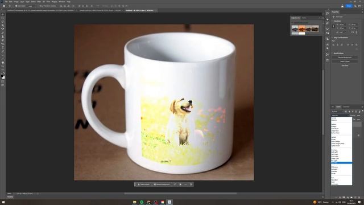Align horizontal centers in Properties panel
Screen dimensions: 364x205
click(337, 44)
